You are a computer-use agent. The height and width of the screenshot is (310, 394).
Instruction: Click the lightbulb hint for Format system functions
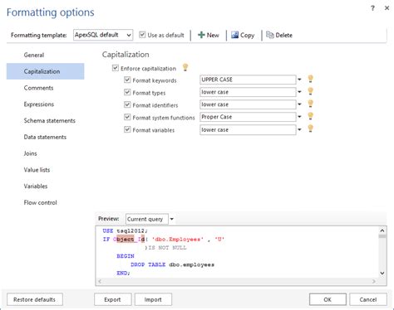coord(310,116)
